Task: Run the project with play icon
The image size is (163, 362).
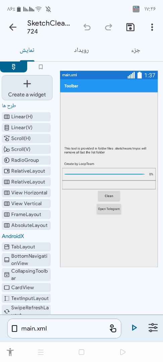Action: point(134,327)
